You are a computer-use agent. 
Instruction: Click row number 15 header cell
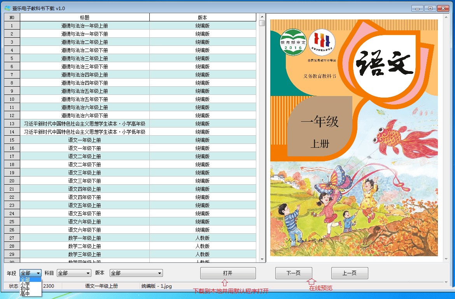pos(12,140)
